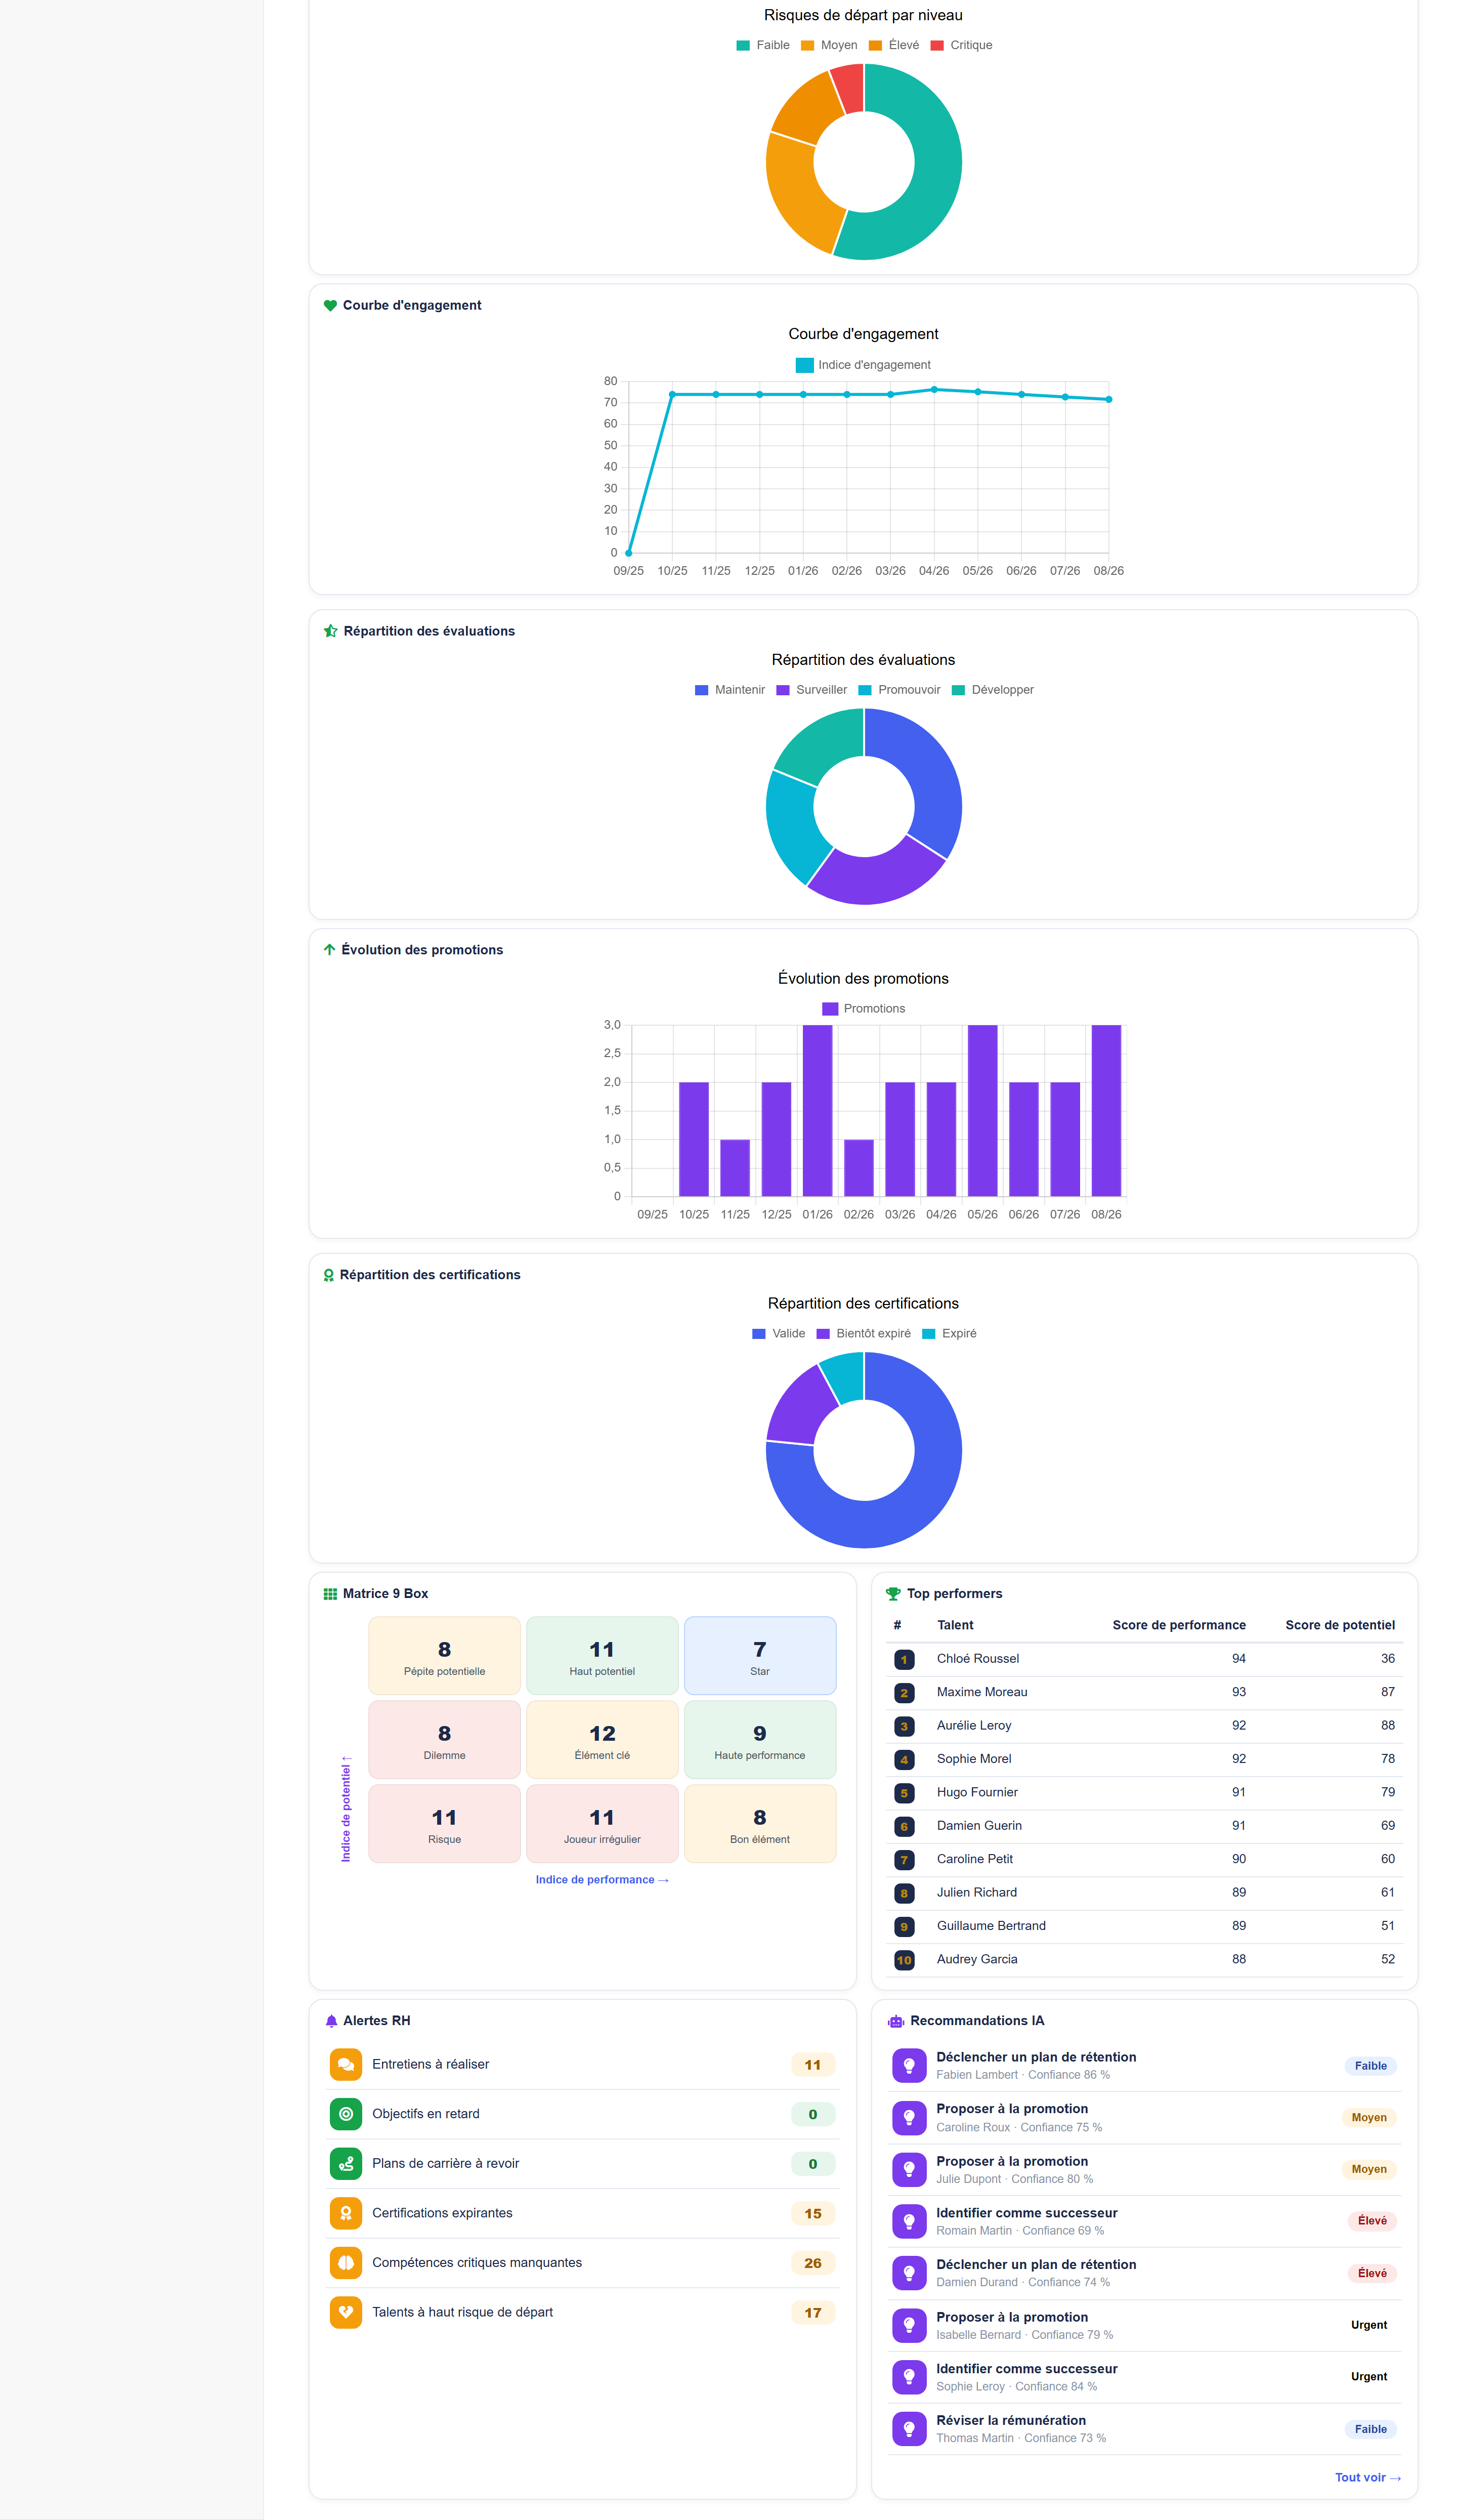This screenshot has width=1457, height=2520.
Task: Select the Star box in 9 Box matrix
Action: 759,1656
